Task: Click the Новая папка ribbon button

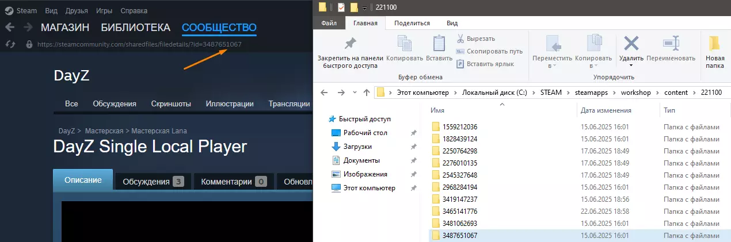Action: click(x=715, y=52)
